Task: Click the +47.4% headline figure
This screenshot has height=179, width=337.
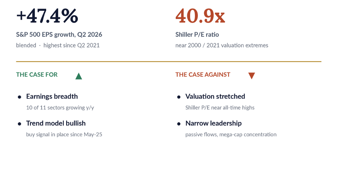Action: 47,16
